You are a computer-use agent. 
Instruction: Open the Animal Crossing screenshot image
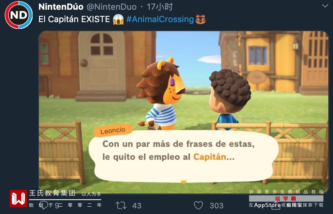tap(184, 112)
